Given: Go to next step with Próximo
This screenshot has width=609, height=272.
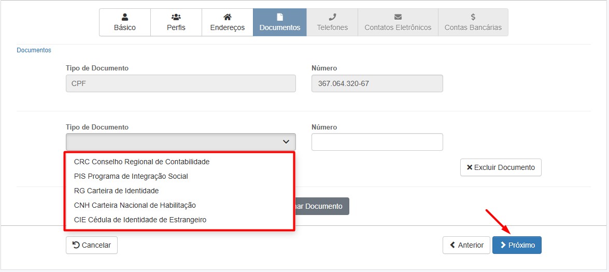Looking at the screenshot, I should pos(517,245).
